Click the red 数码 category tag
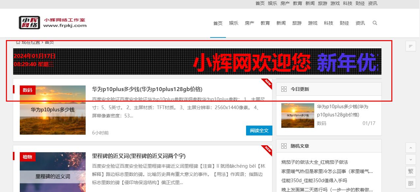Viewport: 420px width, 192px height. 27,90
